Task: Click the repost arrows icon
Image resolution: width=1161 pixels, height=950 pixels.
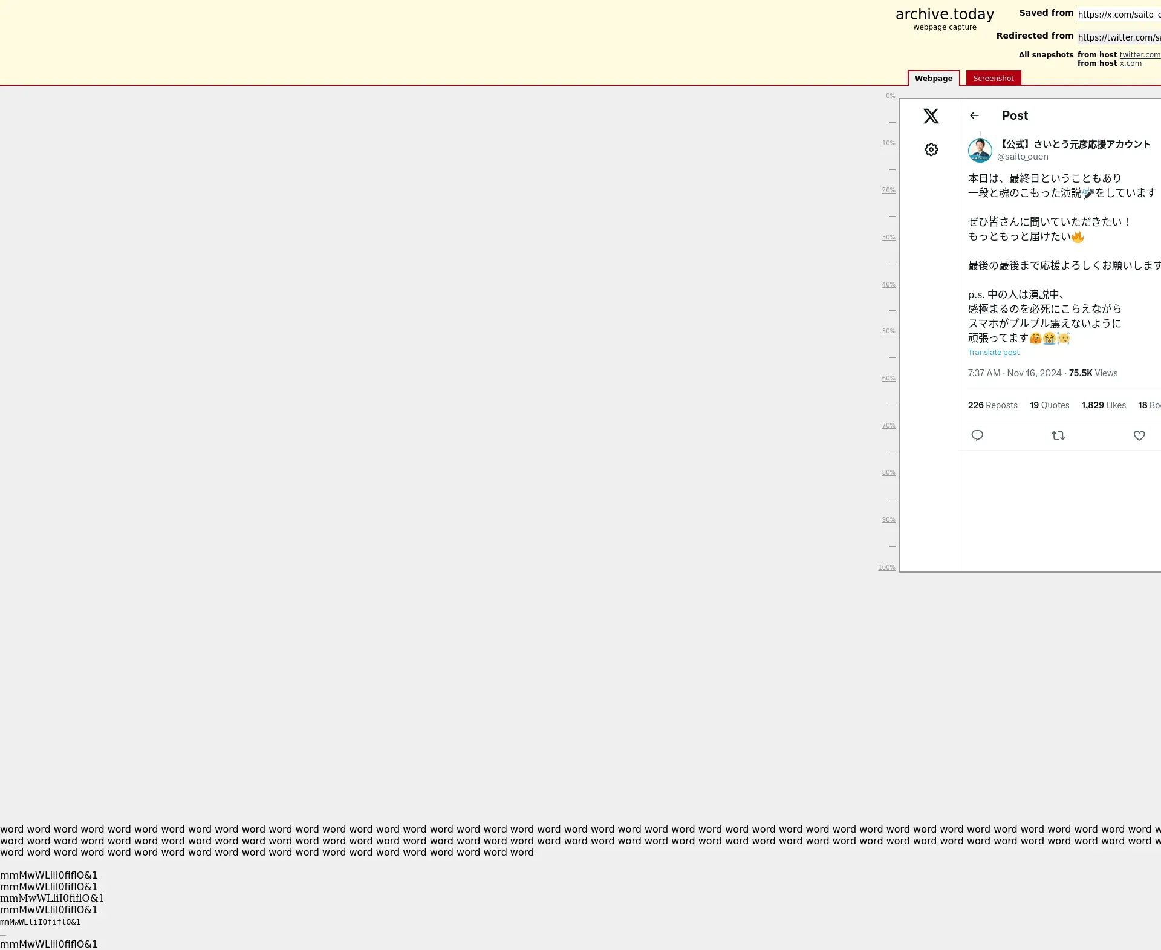Action: point(1058,435)
